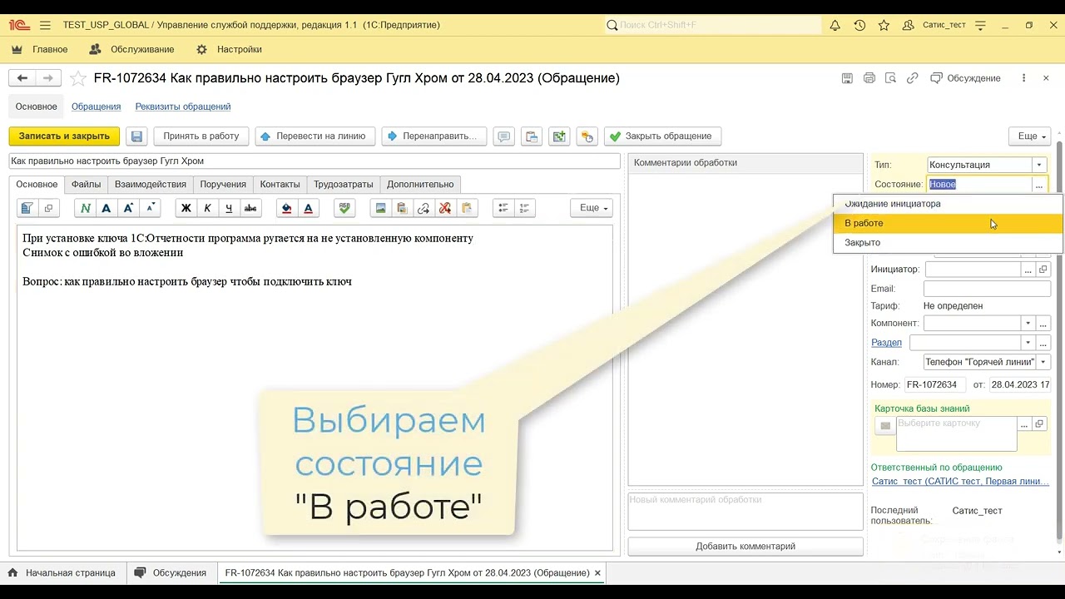1065x599 pixels.
Task: Open the notifications bell icon
Action: click(x=835, y=25)
